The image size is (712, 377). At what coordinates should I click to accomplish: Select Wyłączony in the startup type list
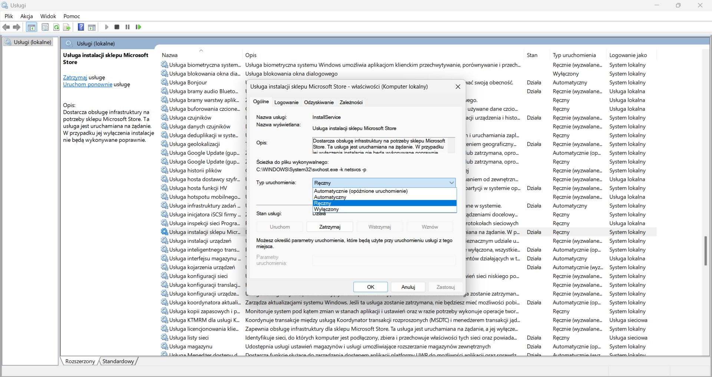[385, 209]
